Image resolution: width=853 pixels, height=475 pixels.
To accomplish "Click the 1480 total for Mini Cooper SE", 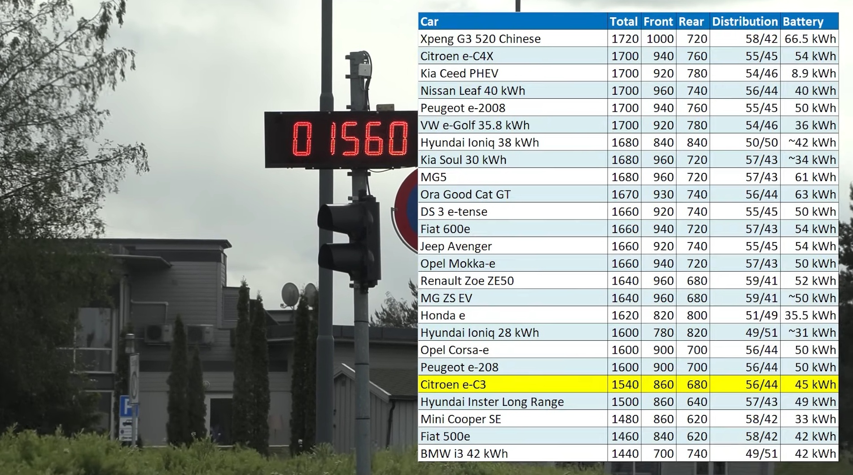I will (x=625, y=419).
